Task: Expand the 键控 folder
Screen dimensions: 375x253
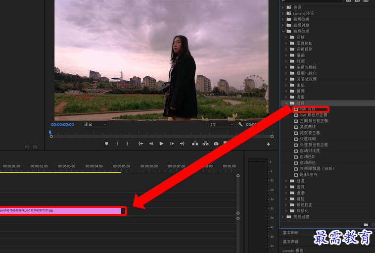Action: (x=286, y=199)
